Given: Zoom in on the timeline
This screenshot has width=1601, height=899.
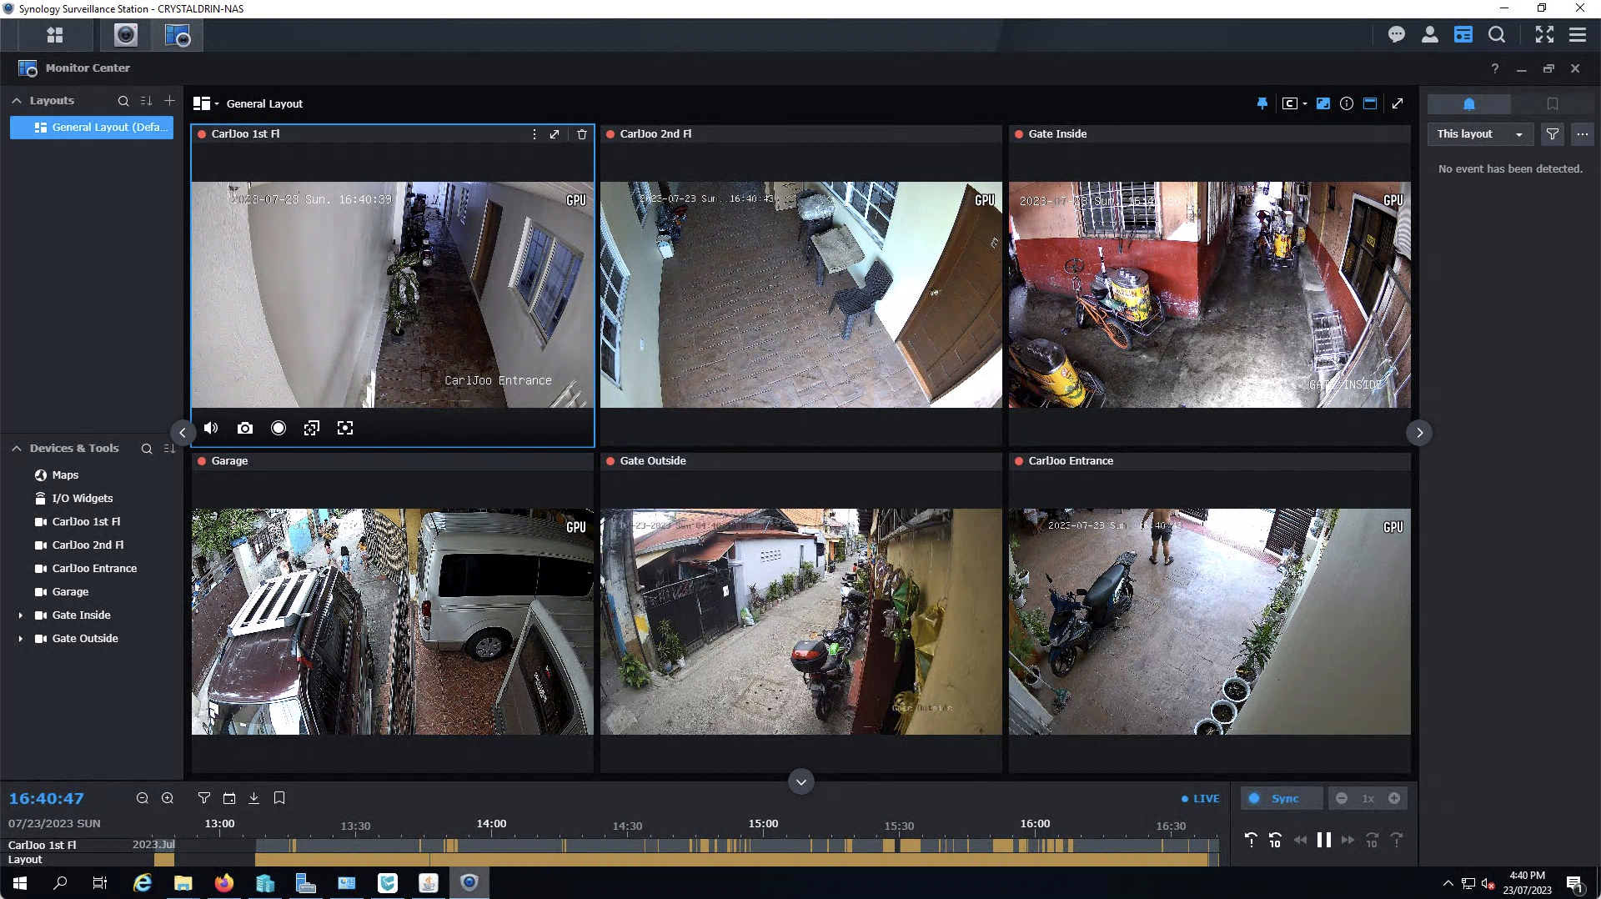Looking at the screenshot, I should tap(168, 798).
